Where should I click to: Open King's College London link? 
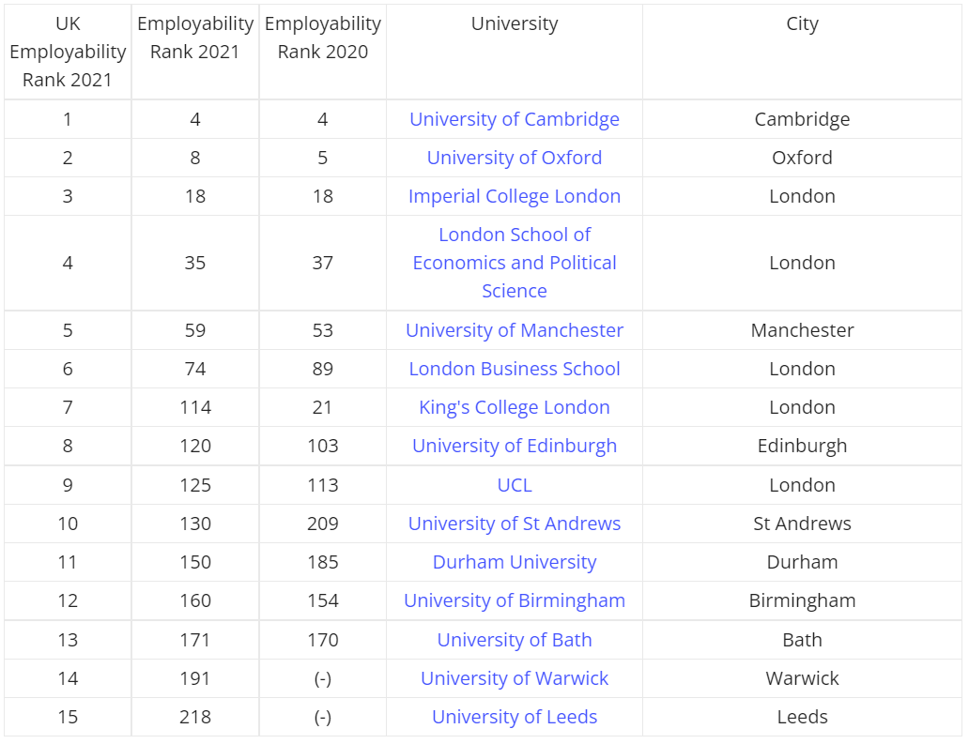click(514, 407)
